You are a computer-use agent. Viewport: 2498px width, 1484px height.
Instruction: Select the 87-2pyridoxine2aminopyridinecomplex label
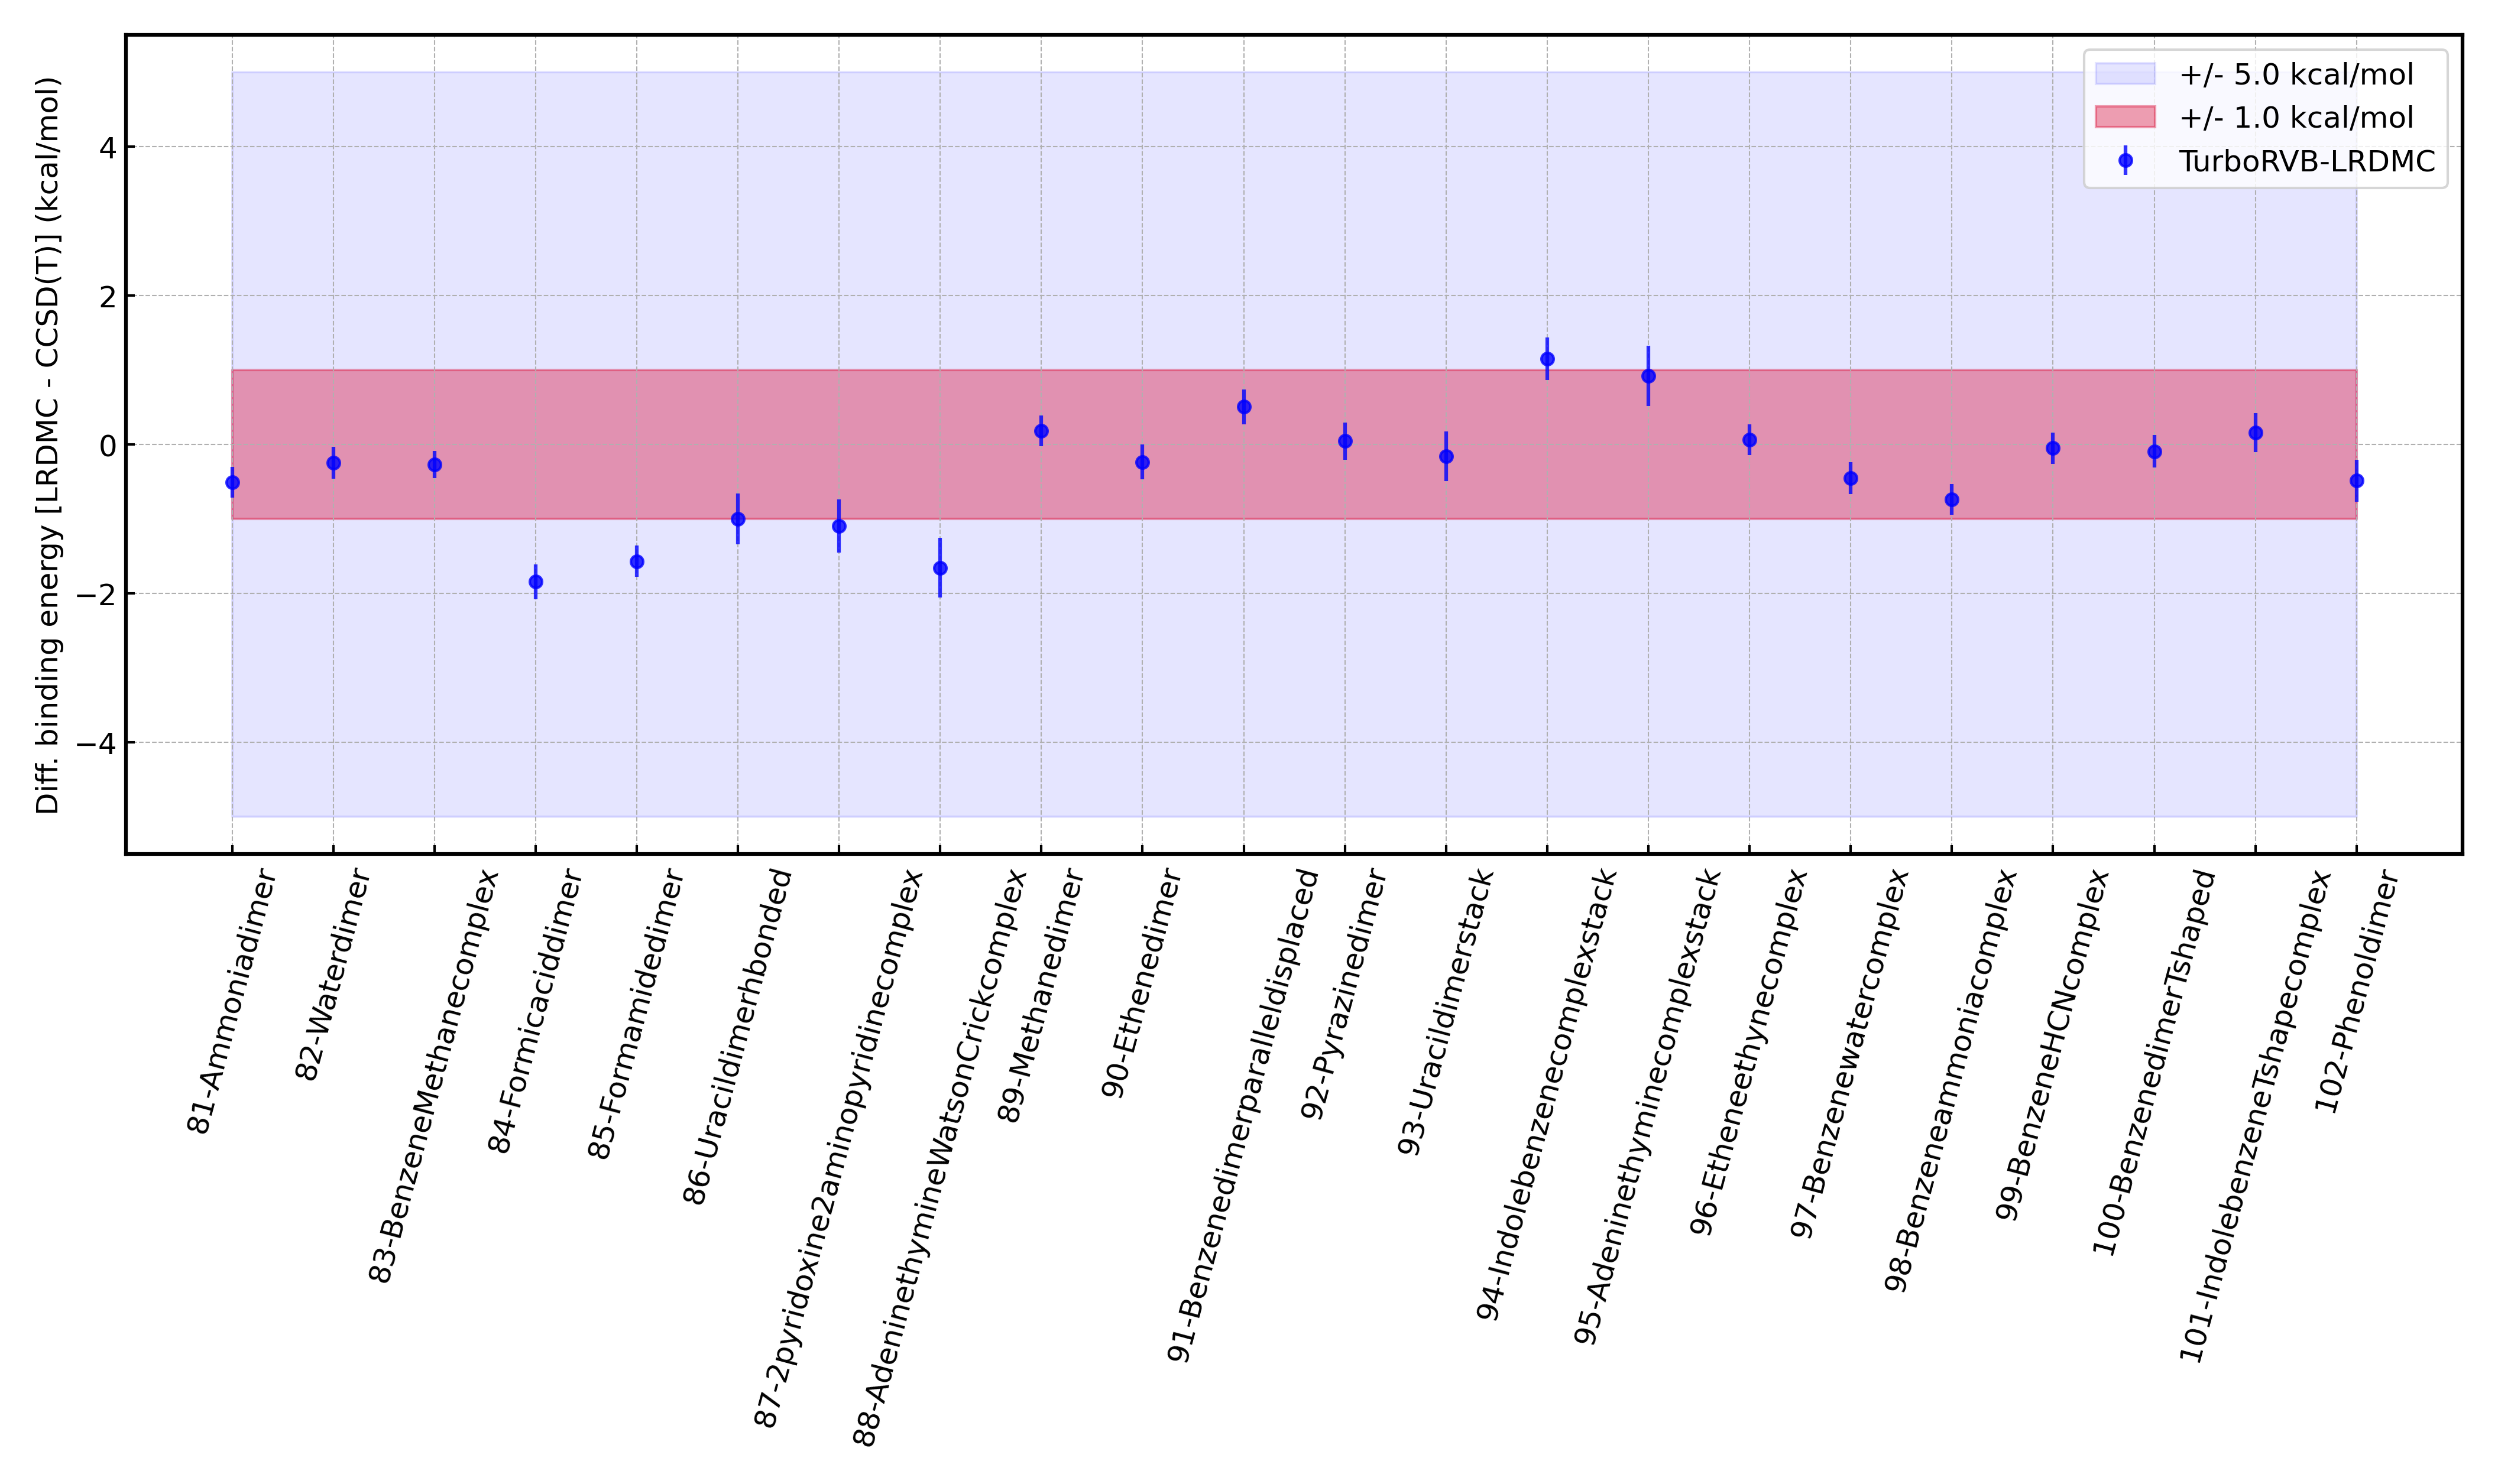[x=838, y=1149]
